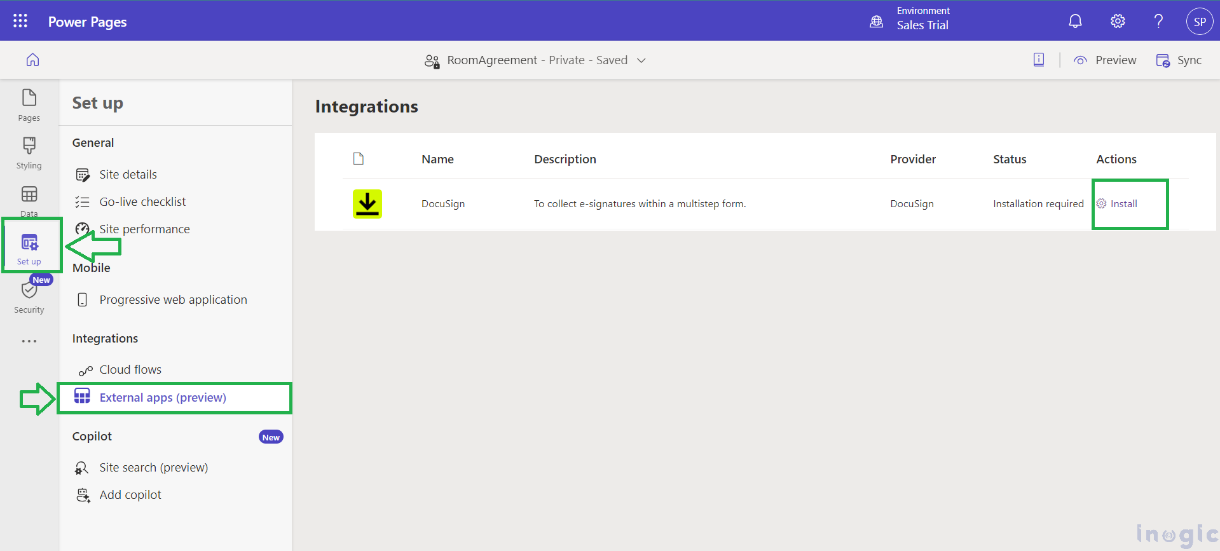1220x551 pixels.
Task: Open the app launcher waffle icon
Action: click(x=20, y=21)
